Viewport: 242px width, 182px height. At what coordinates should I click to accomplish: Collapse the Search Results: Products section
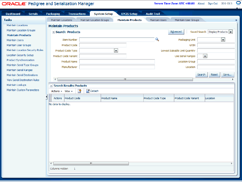point(51,86)
